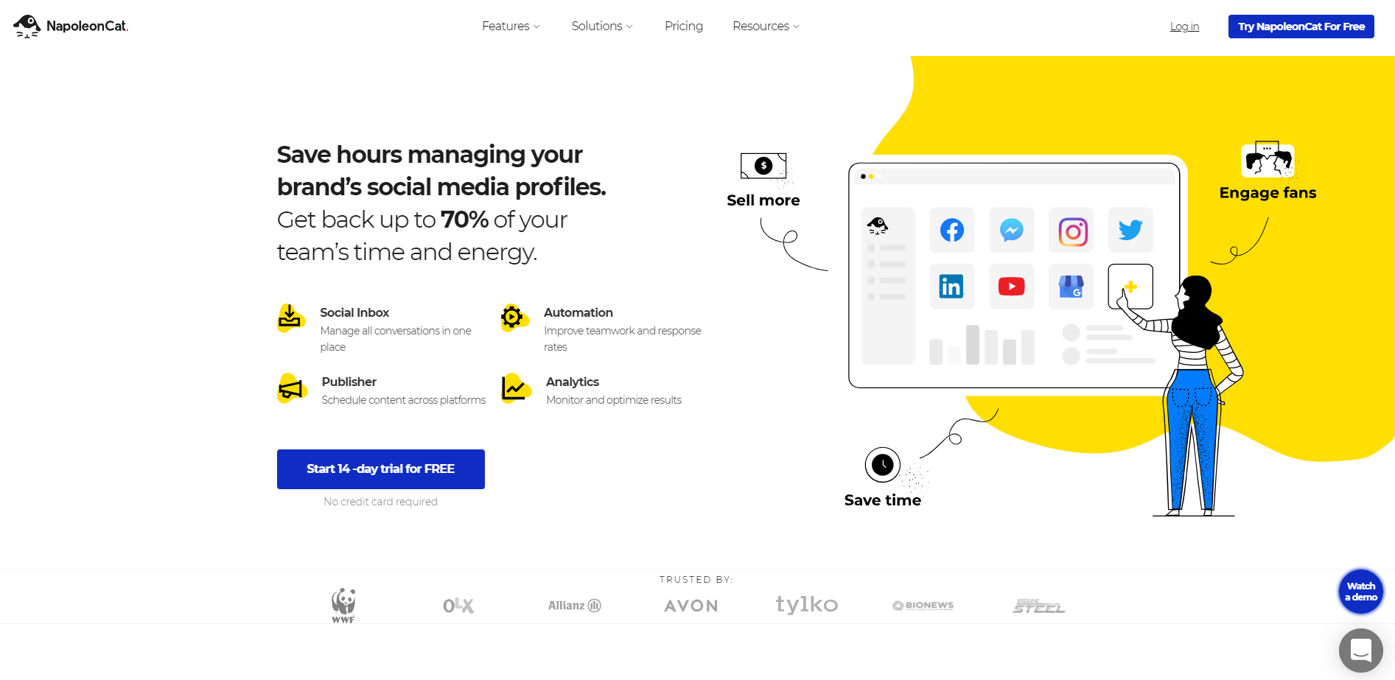This screenshot has width=1395, height=680.
Task: Click the YouTube play icon
Action: 1012,286
